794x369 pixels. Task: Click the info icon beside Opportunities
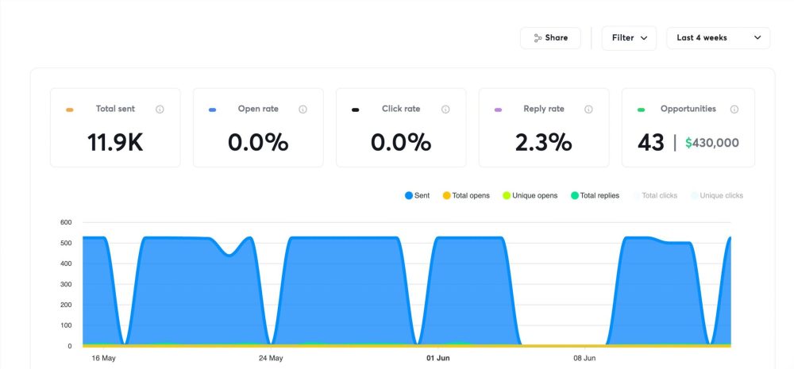[734, 110]
